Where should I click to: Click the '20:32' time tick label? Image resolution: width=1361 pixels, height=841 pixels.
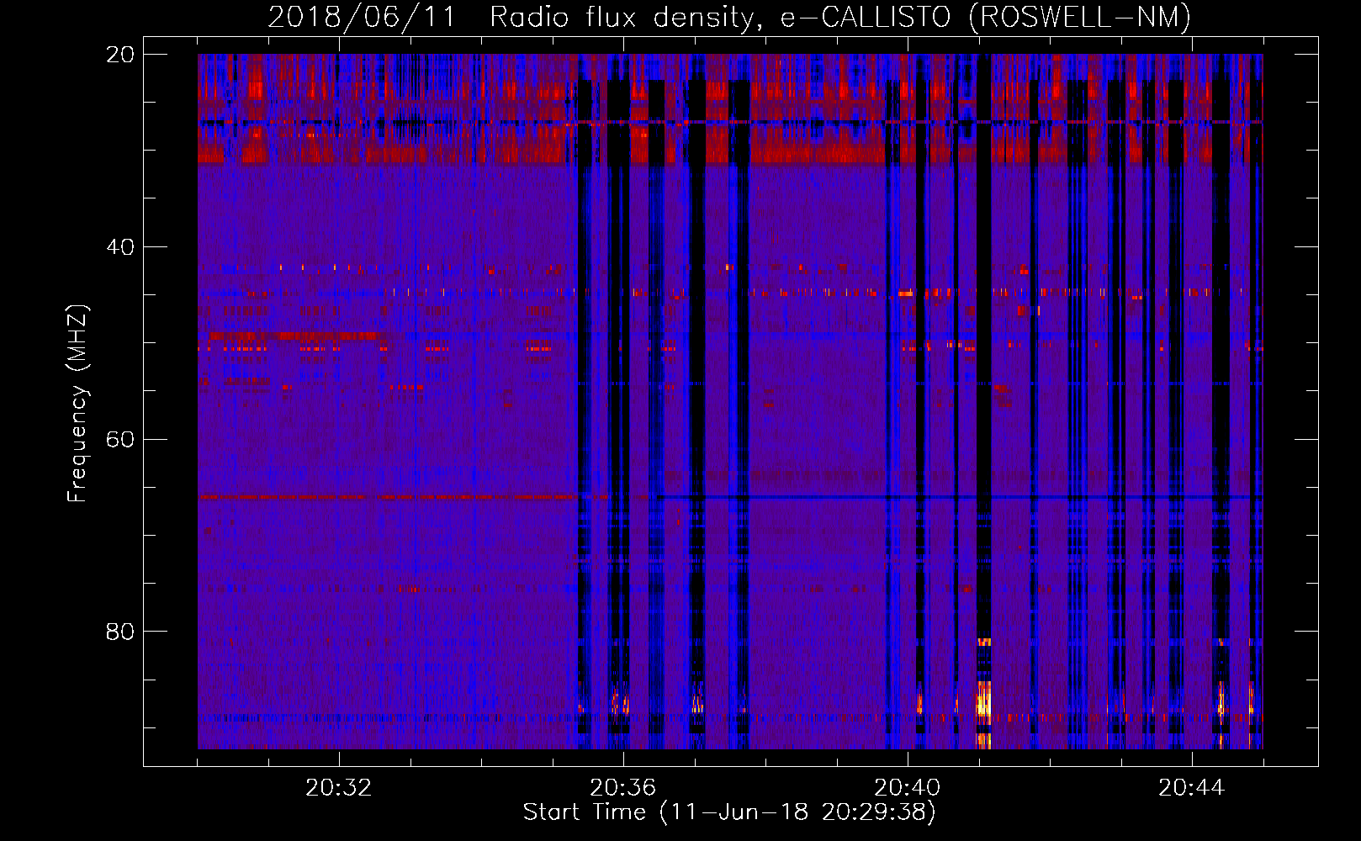coord(338,788)
